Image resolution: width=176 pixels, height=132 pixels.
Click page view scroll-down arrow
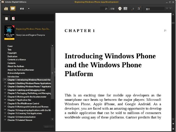(173, 119)
